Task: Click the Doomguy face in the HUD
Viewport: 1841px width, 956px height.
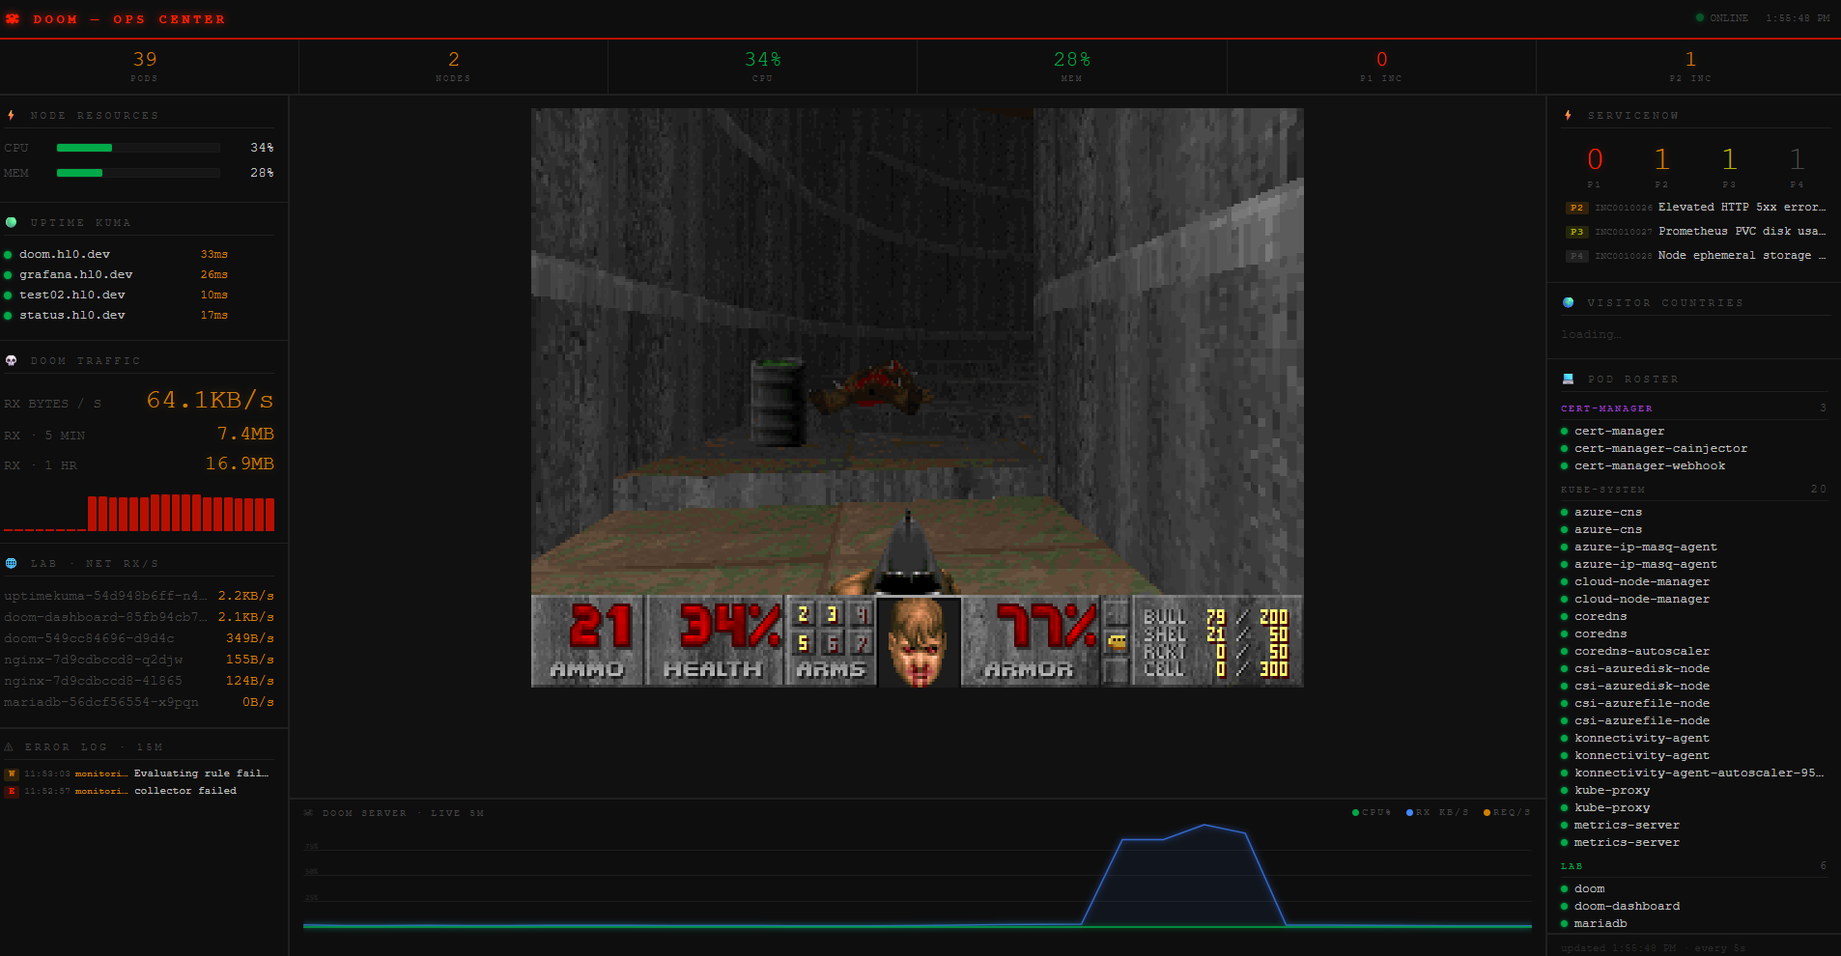Action: (918, 640)
